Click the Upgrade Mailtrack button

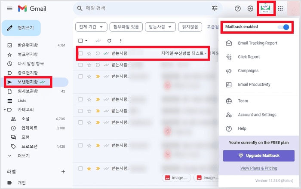(x=258, y=155)
